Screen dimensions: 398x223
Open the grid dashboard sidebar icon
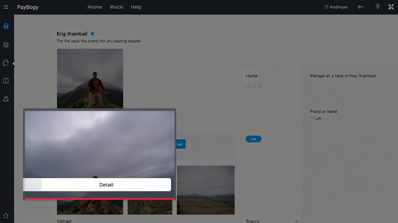[x=6, y=45]
